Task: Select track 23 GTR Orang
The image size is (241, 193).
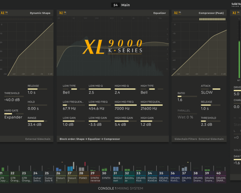Action: [x=26, y=177]
